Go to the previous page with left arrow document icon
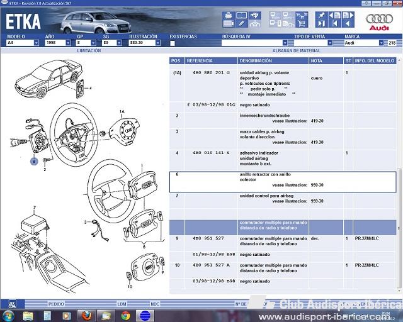Image resolution: width=403 pixels, height=322 pixels. [334, 15]
